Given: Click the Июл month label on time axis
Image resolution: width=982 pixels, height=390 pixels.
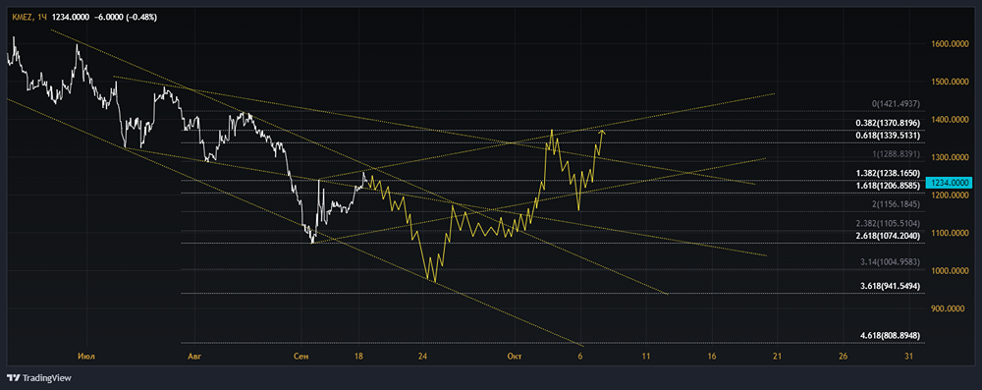Looking at the screenshot, I should pos(86,357).
